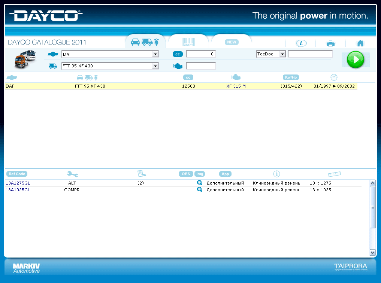This screenshot has height=283, width=381.
Task: Click the engine code input field
Action: pyautogui.click(x=201, y=66)
